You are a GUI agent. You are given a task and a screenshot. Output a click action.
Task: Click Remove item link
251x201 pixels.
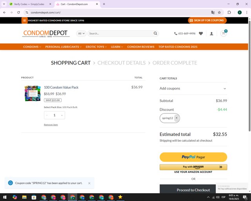(x=51, y=125)
